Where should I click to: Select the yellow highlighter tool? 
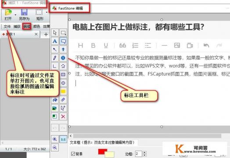63,92
